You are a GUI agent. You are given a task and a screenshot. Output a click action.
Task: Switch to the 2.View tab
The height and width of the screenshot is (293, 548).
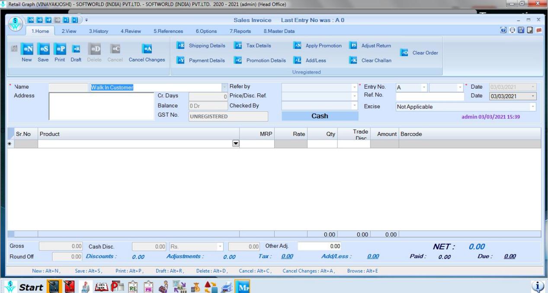point(69,31)
